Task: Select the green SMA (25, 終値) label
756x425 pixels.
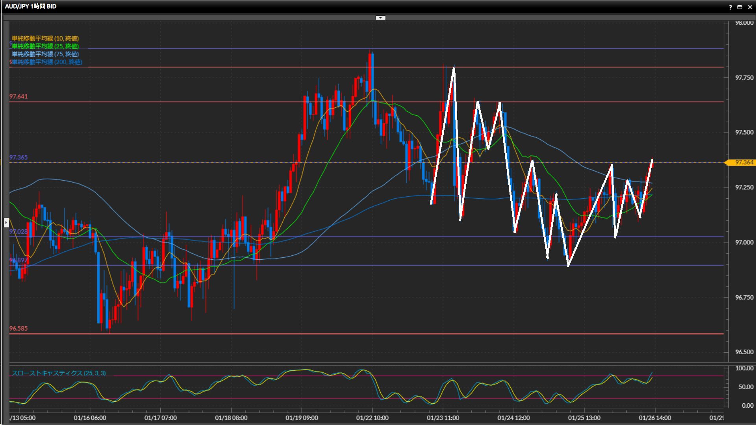Action: click(x=45, y=46)
